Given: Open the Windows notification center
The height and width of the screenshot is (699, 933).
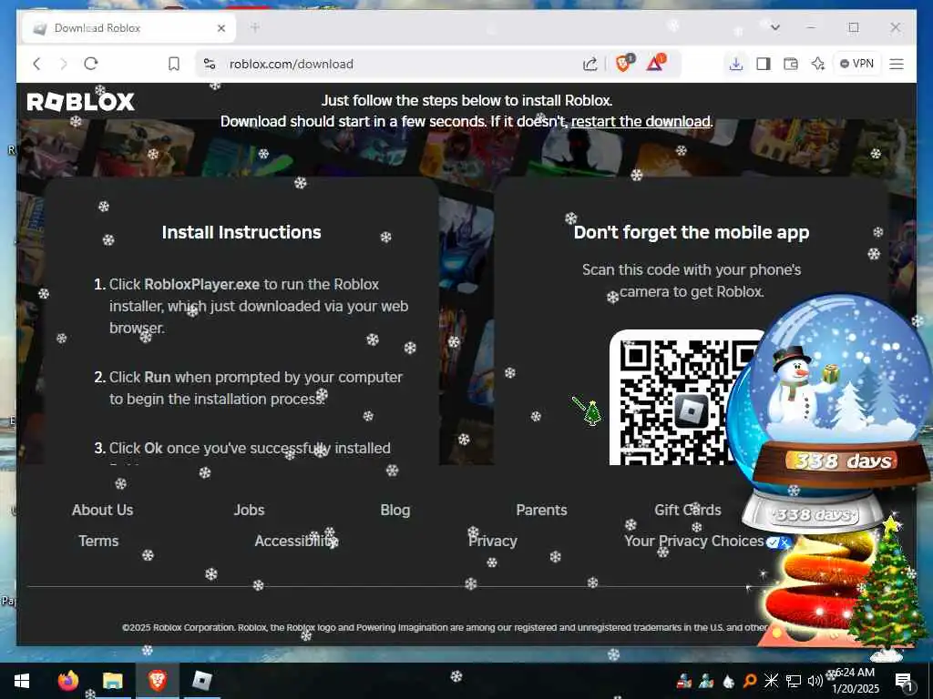Looking at the screenshot, I should pyautogui.click(x=904, y=681).
